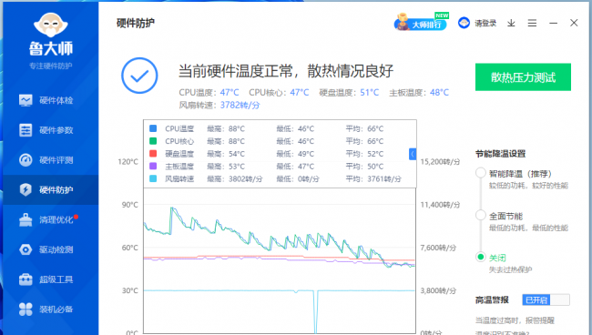The height and width of the screenshot is (335, 592).
Task: Click the 超级工具 toolbox icon
Action: coord(26,279)
